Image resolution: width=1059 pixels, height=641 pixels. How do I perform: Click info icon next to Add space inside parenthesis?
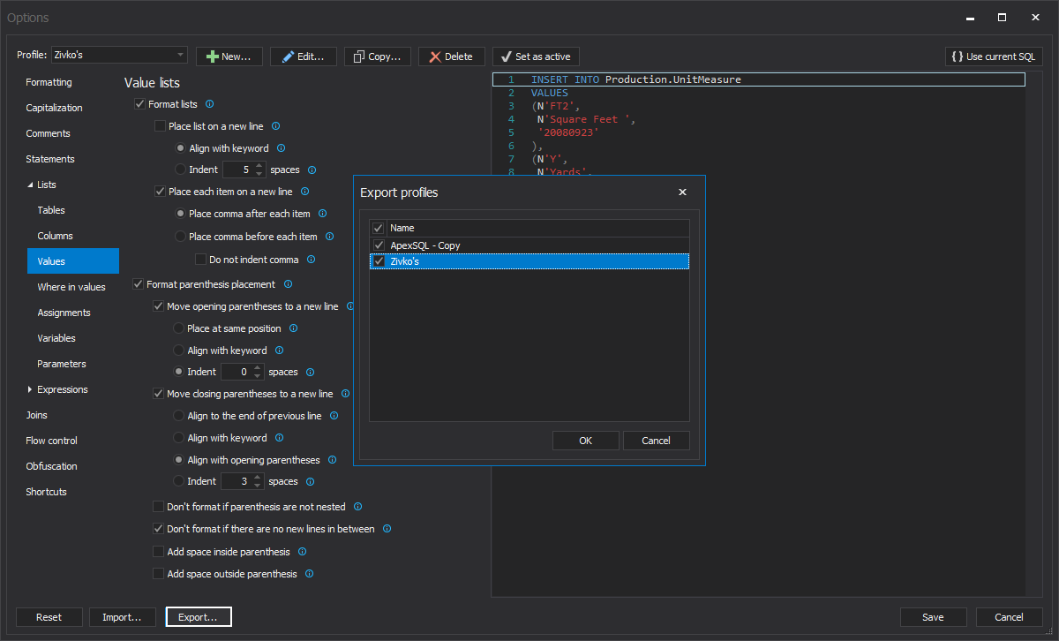coord(302,552)
